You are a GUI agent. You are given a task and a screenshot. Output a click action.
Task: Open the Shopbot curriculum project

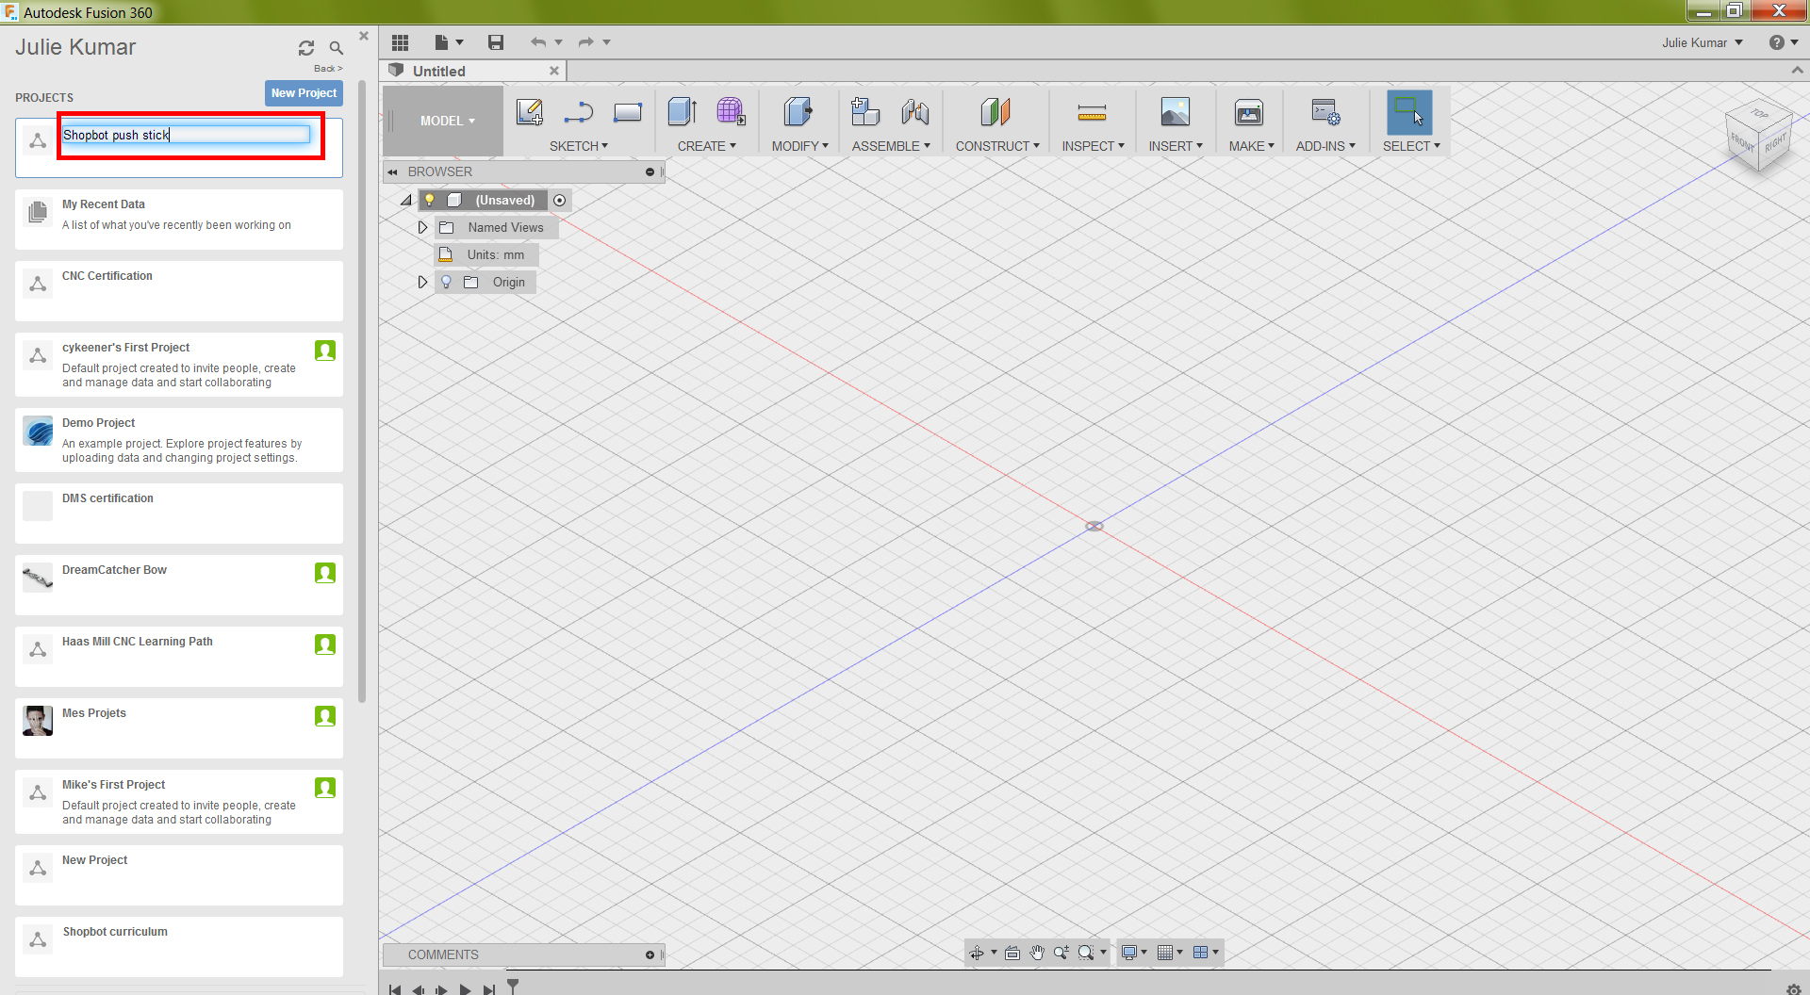pyautogui.click(x=179, y=947)
